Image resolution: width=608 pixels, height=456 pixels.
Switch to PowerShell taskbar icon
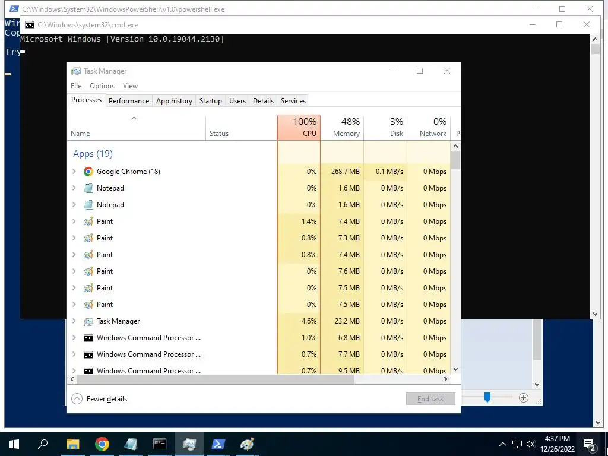(218, 444)
